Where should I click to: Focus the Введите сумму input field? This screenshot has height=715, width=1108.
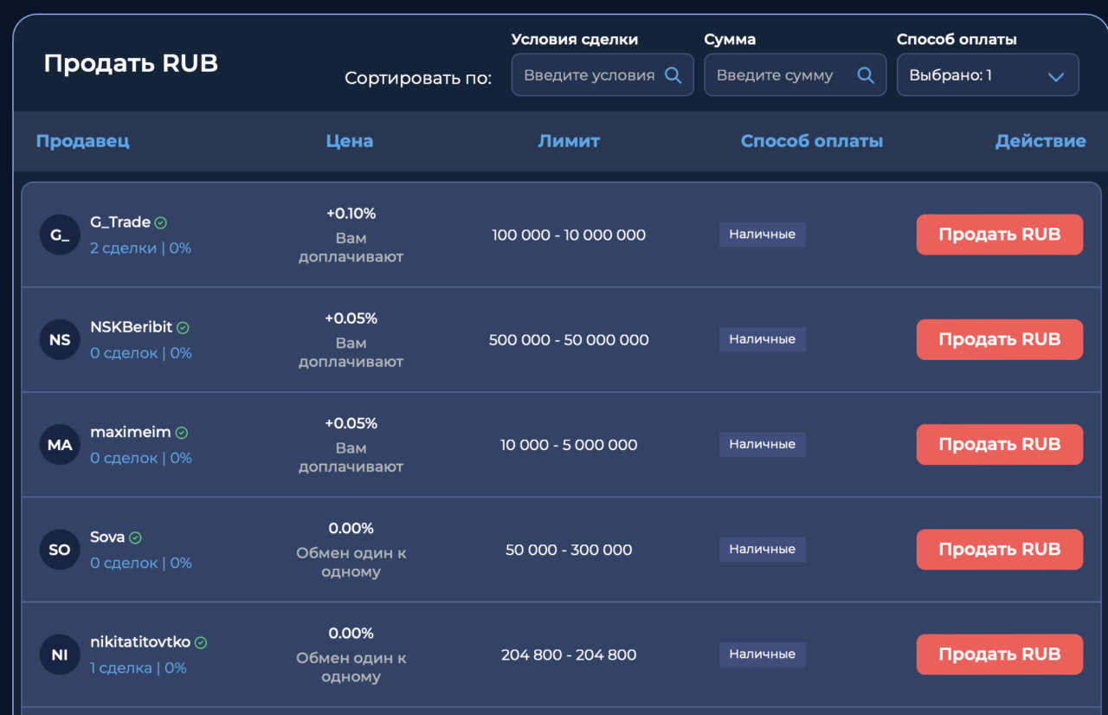pos(796,75)
